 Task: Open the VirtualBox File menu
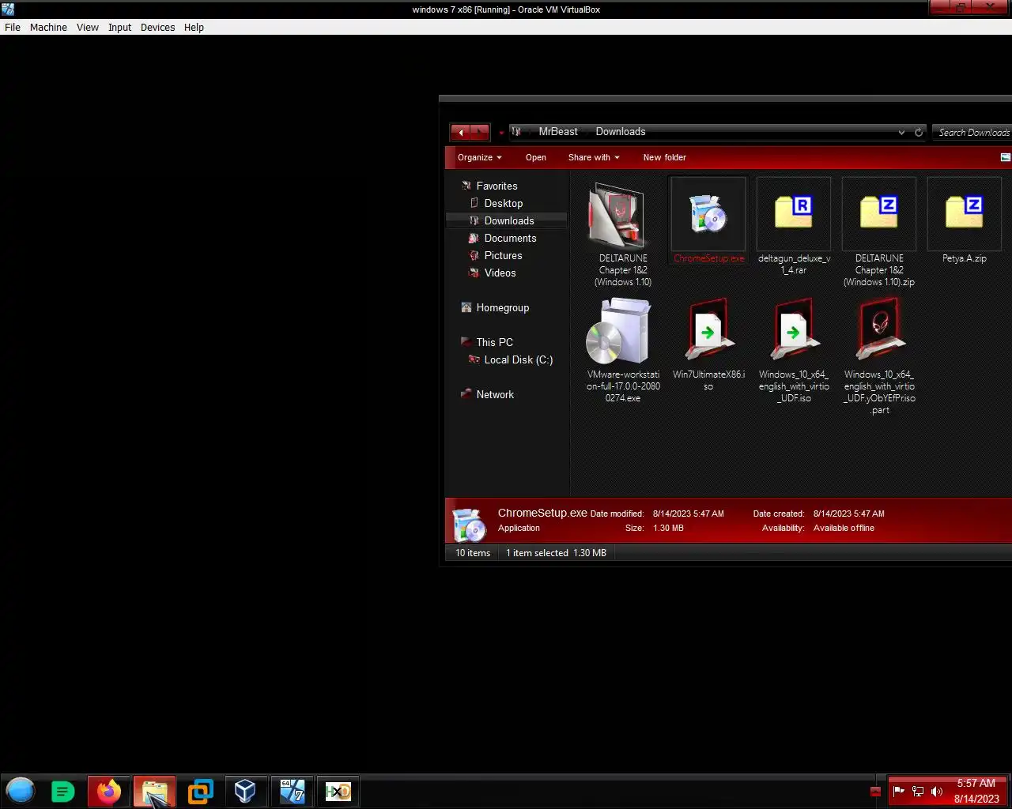pos(13,27)
